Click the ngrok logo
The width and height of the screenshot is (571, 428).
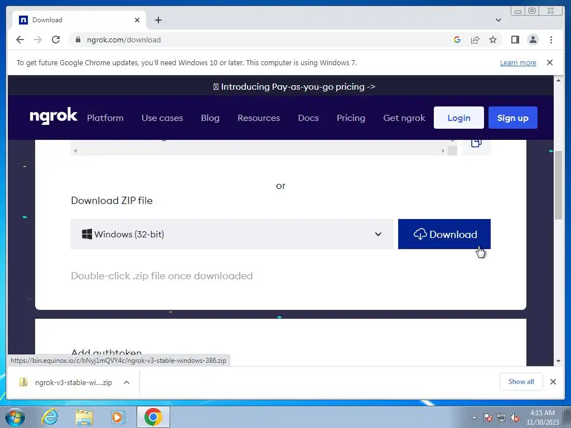tap(54, 116)
